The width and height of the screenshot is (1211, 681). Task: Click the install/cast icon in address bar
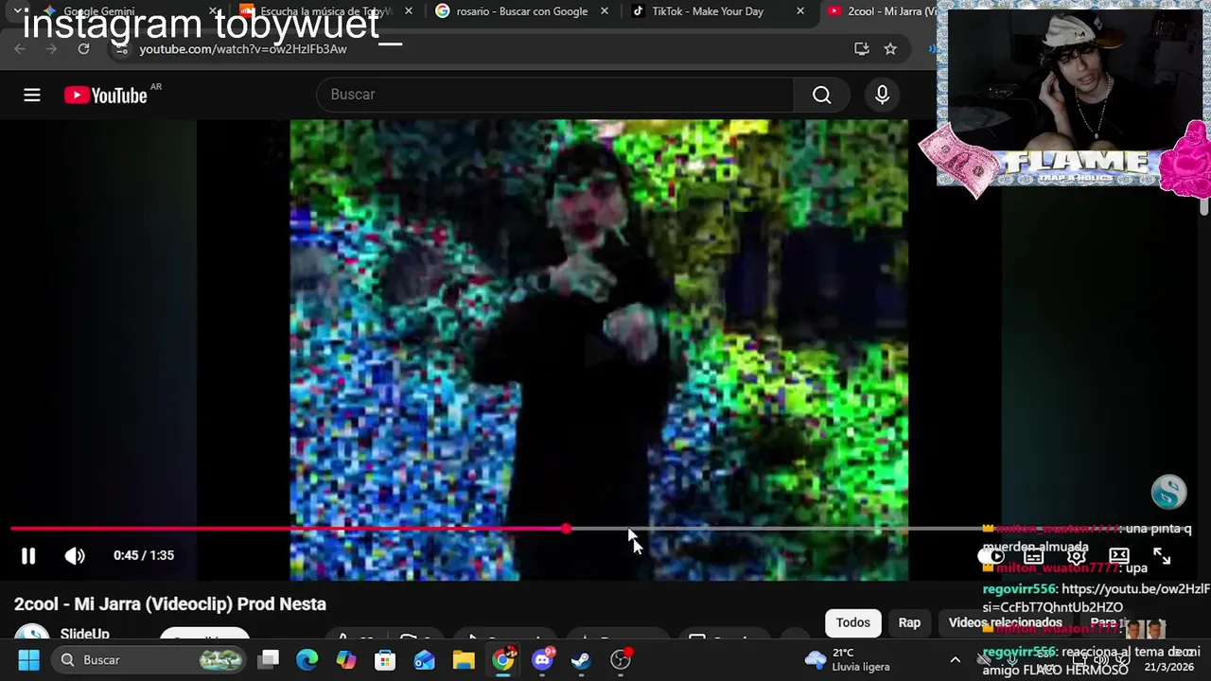point(861,48)
